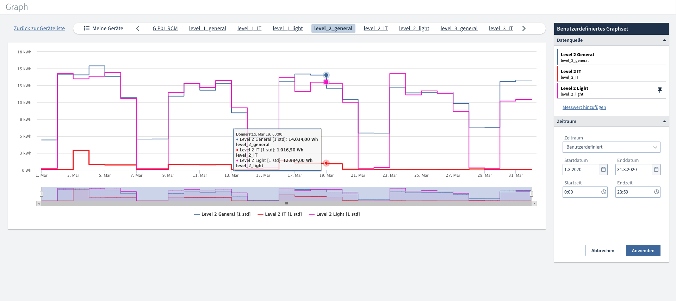Switch to the level_2_IT tab

(376, 28)
